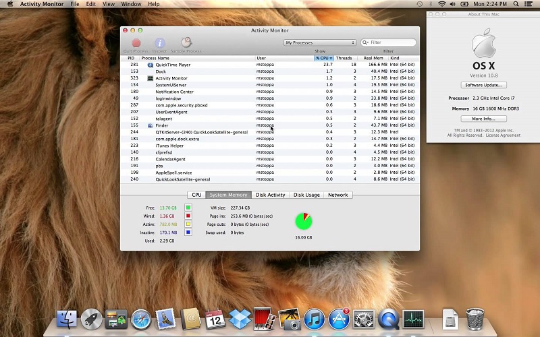
Task: Click the green Free memory color swatch
Action: coord(188,208)
